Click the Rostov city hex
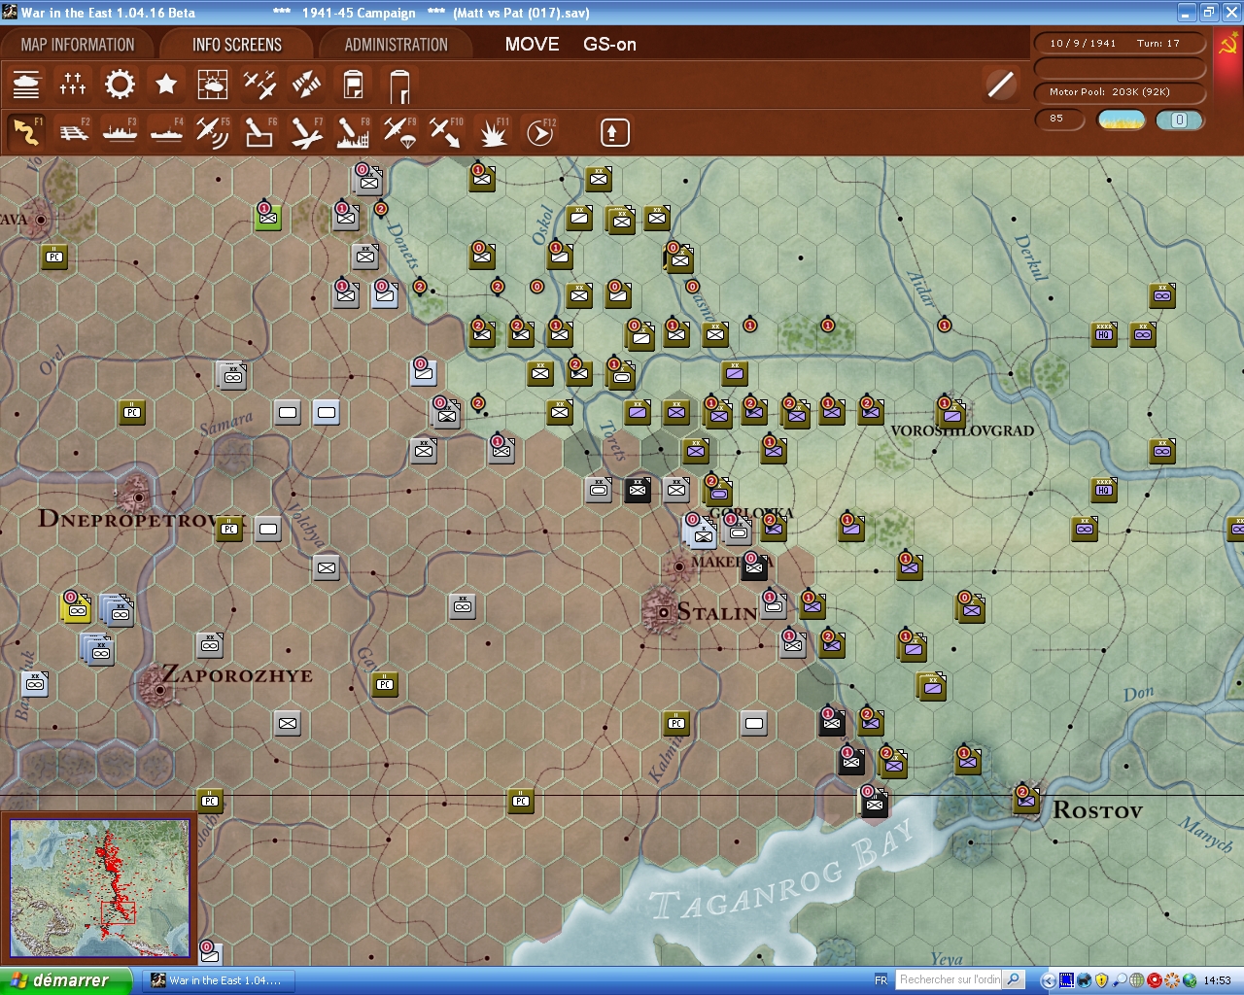The height and width of the screenshot is (995, 1244). pos(1026,799)
